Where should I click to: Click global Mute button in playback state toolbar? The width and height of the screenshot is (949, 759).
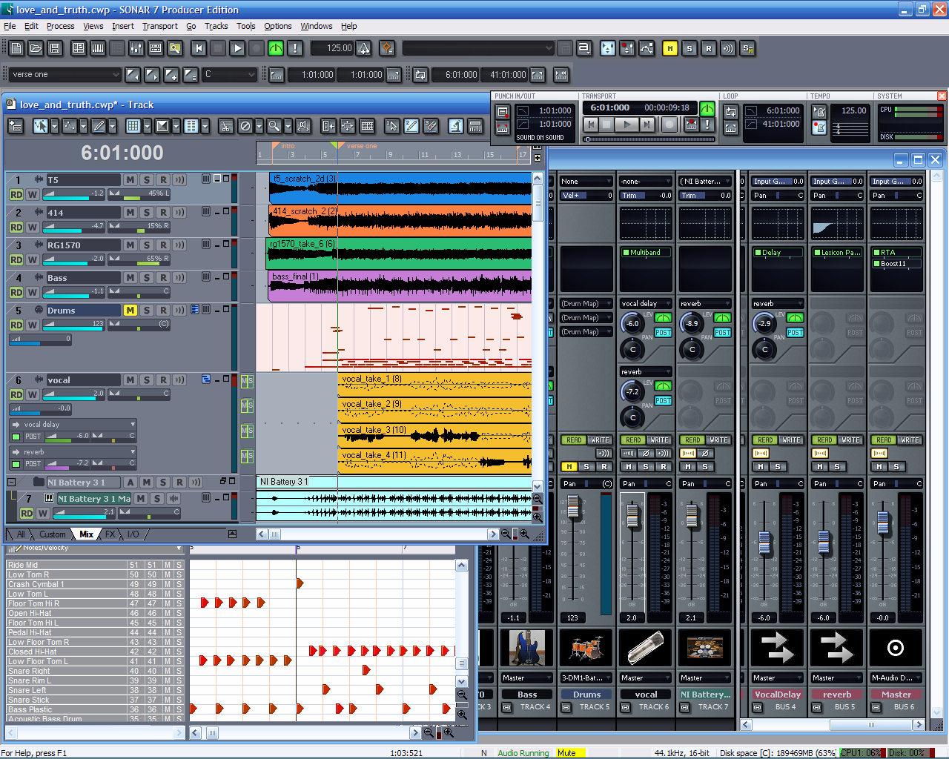point(670,48)
